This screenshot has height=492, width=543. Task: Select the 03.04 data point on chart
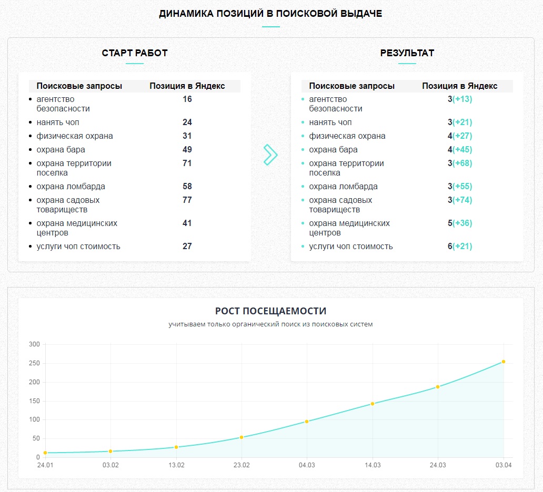[503, 362]
